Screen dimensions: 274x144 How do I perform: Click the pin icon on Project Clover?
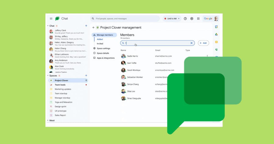86,80
